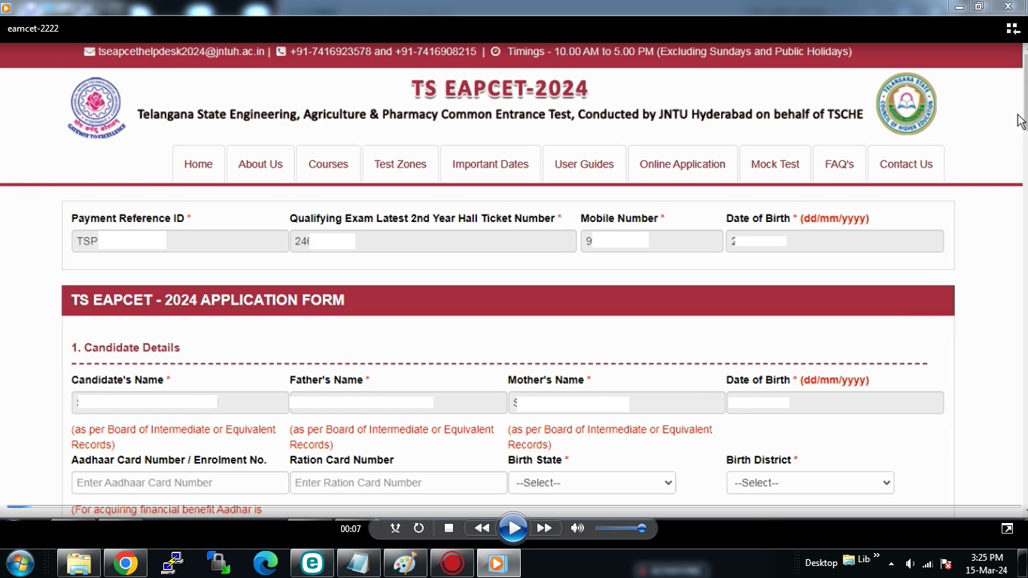Click the Hall Ticket Number field
This screenshot has height=578, width=1028.
[433, 241]
